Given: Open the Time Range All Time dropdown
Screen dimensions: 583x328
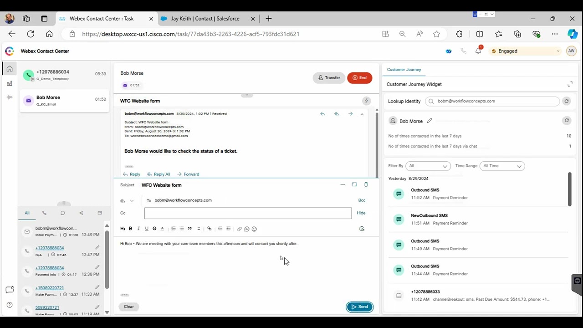Looking at the screenshot, I should tap(502, 166).
